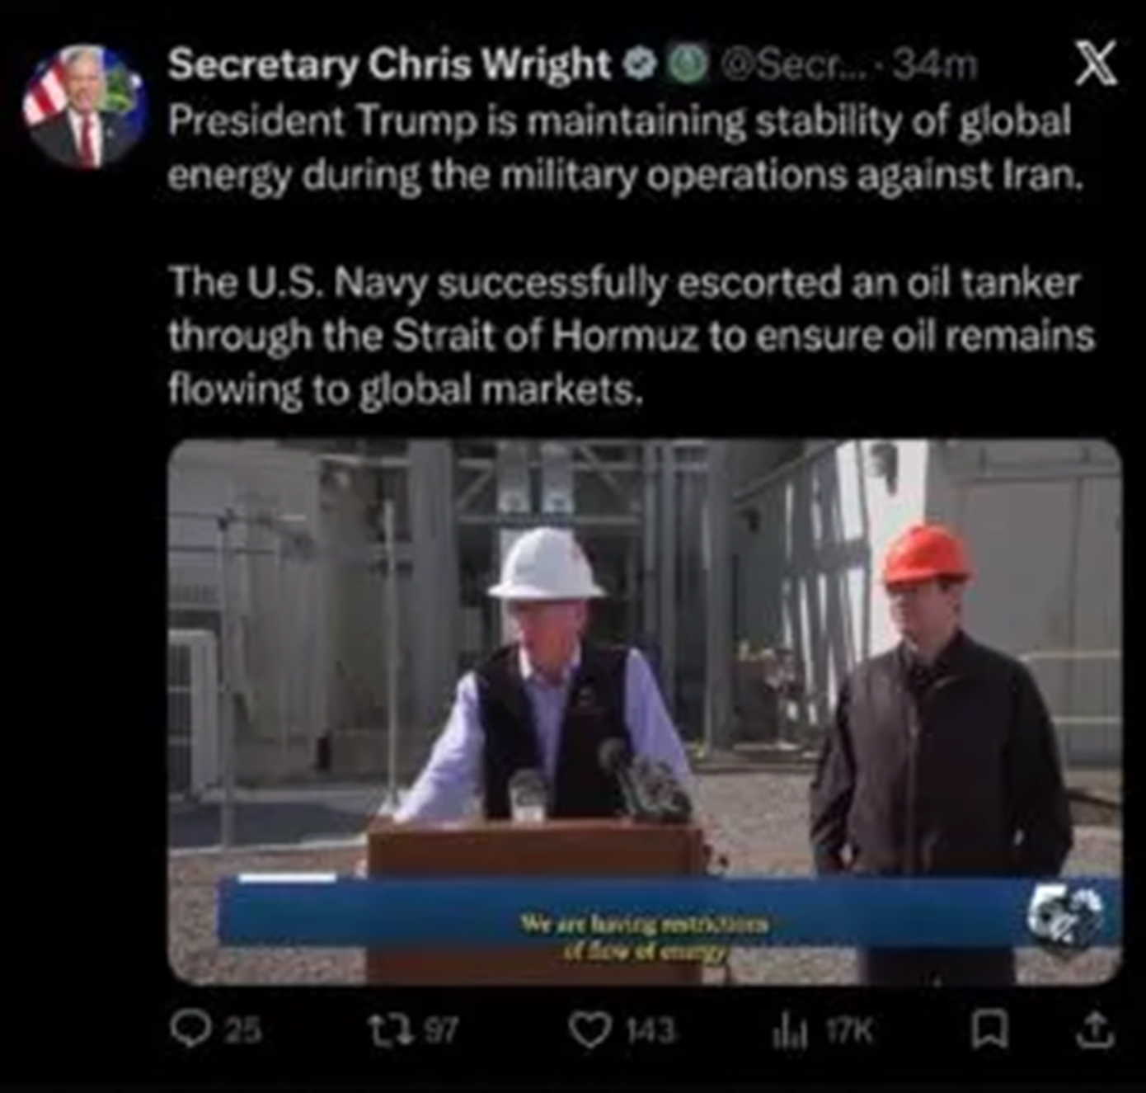Click the share upload arrow icon
Screen dimensions: 1146x1093
point(1096,1030)
